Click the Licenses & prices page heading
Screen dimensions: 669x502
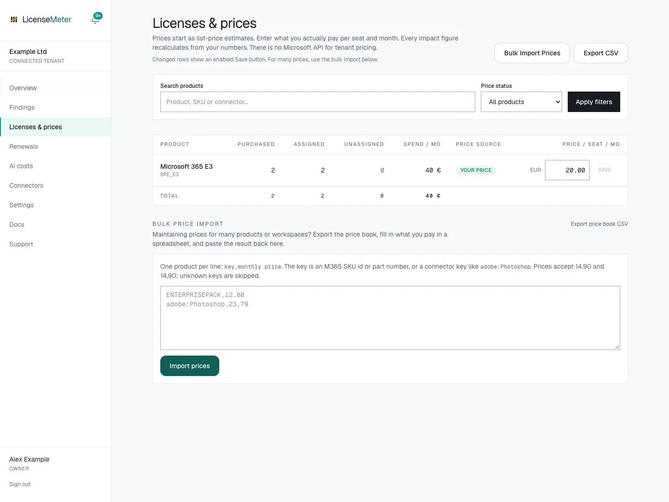(204, 23)
